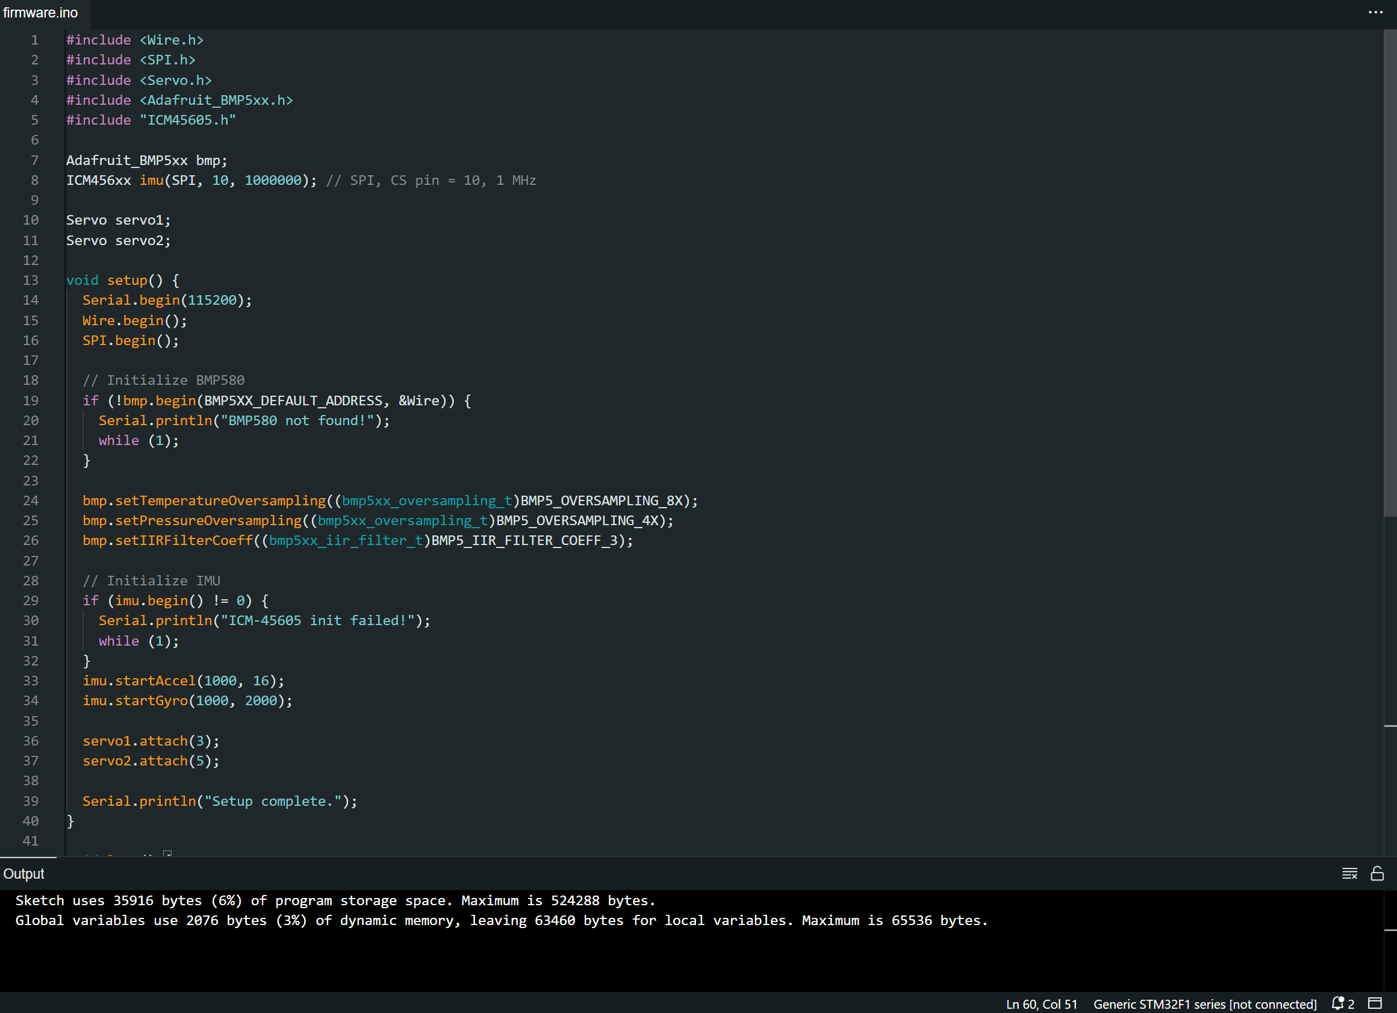Click the Ln 60, Col 51 position indicator
Screen dimensions: 1397x1013
[1041, 1004]
